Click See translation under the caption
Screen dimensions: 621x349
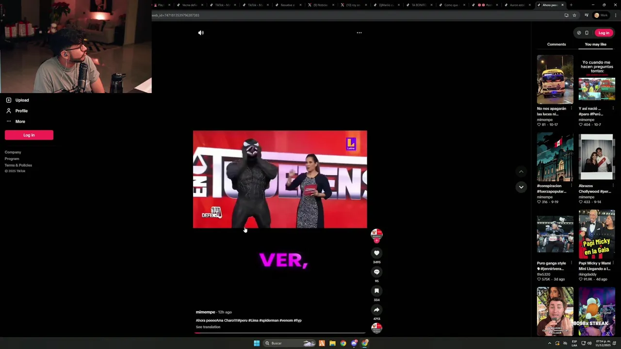(x=208, y=327)
